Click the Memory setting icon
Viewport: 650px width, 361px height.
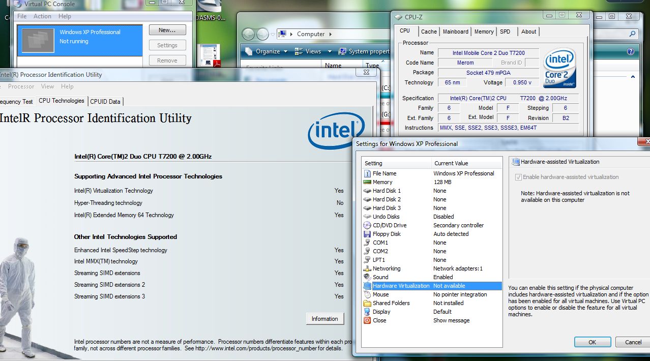(x=367, y=182)
